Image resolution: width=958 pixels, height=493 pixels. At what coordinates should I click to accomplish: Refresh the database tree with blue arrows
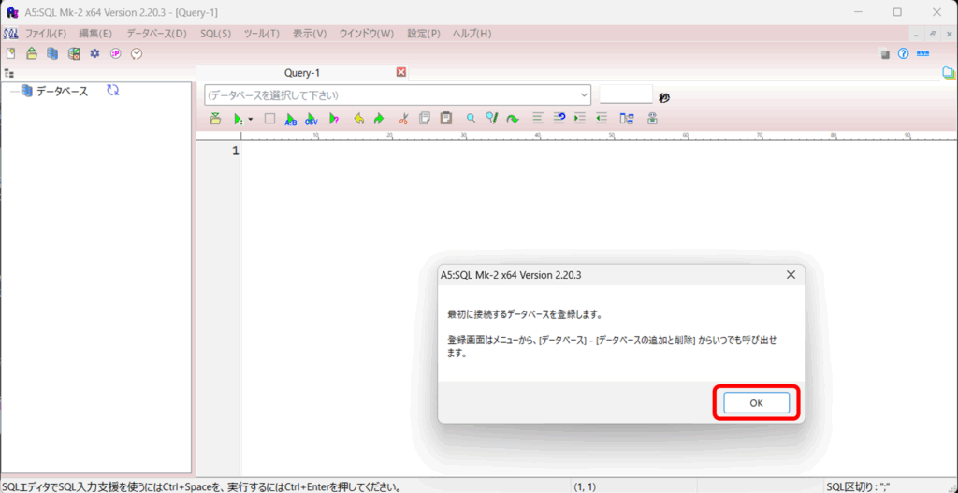113,91
